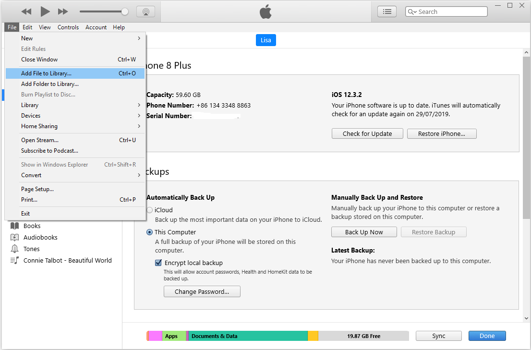
Task: Toggle Encrypt local backup checkbox
Action: [x=158, y=263]
